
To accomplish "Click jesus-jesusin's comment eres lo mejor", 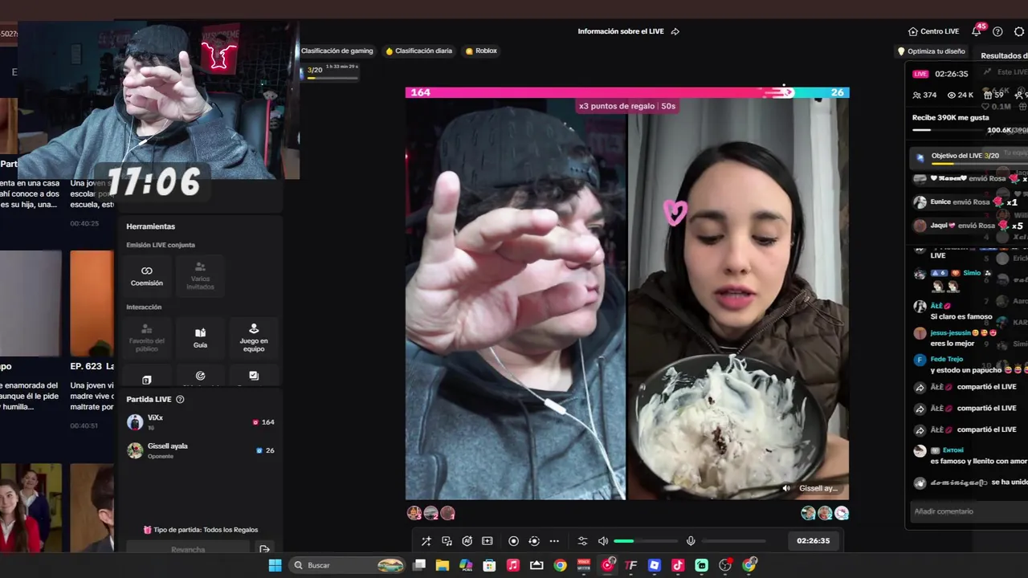I will coord(953,344).
